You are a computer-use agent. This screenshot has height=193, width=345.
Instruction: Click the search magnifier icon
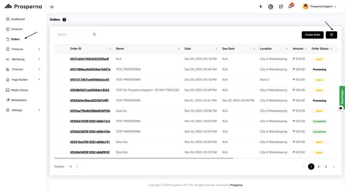pyautogui.click(x=94, y=34)
